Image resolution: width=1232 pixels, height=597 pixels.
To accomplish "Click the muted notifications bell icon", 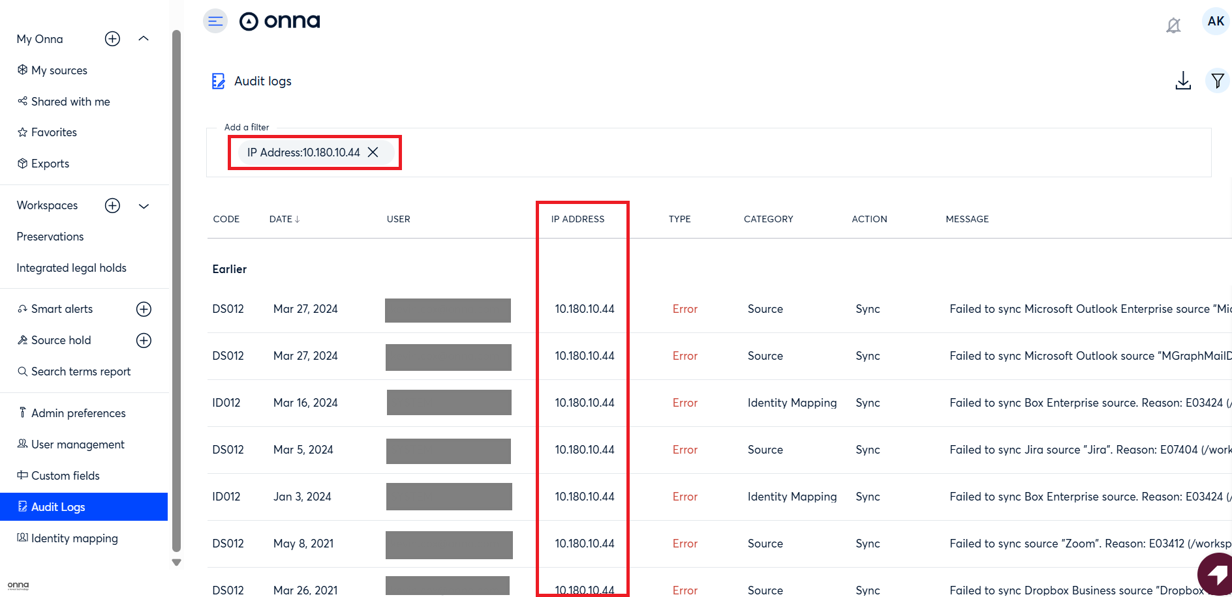I will 1173,25.
